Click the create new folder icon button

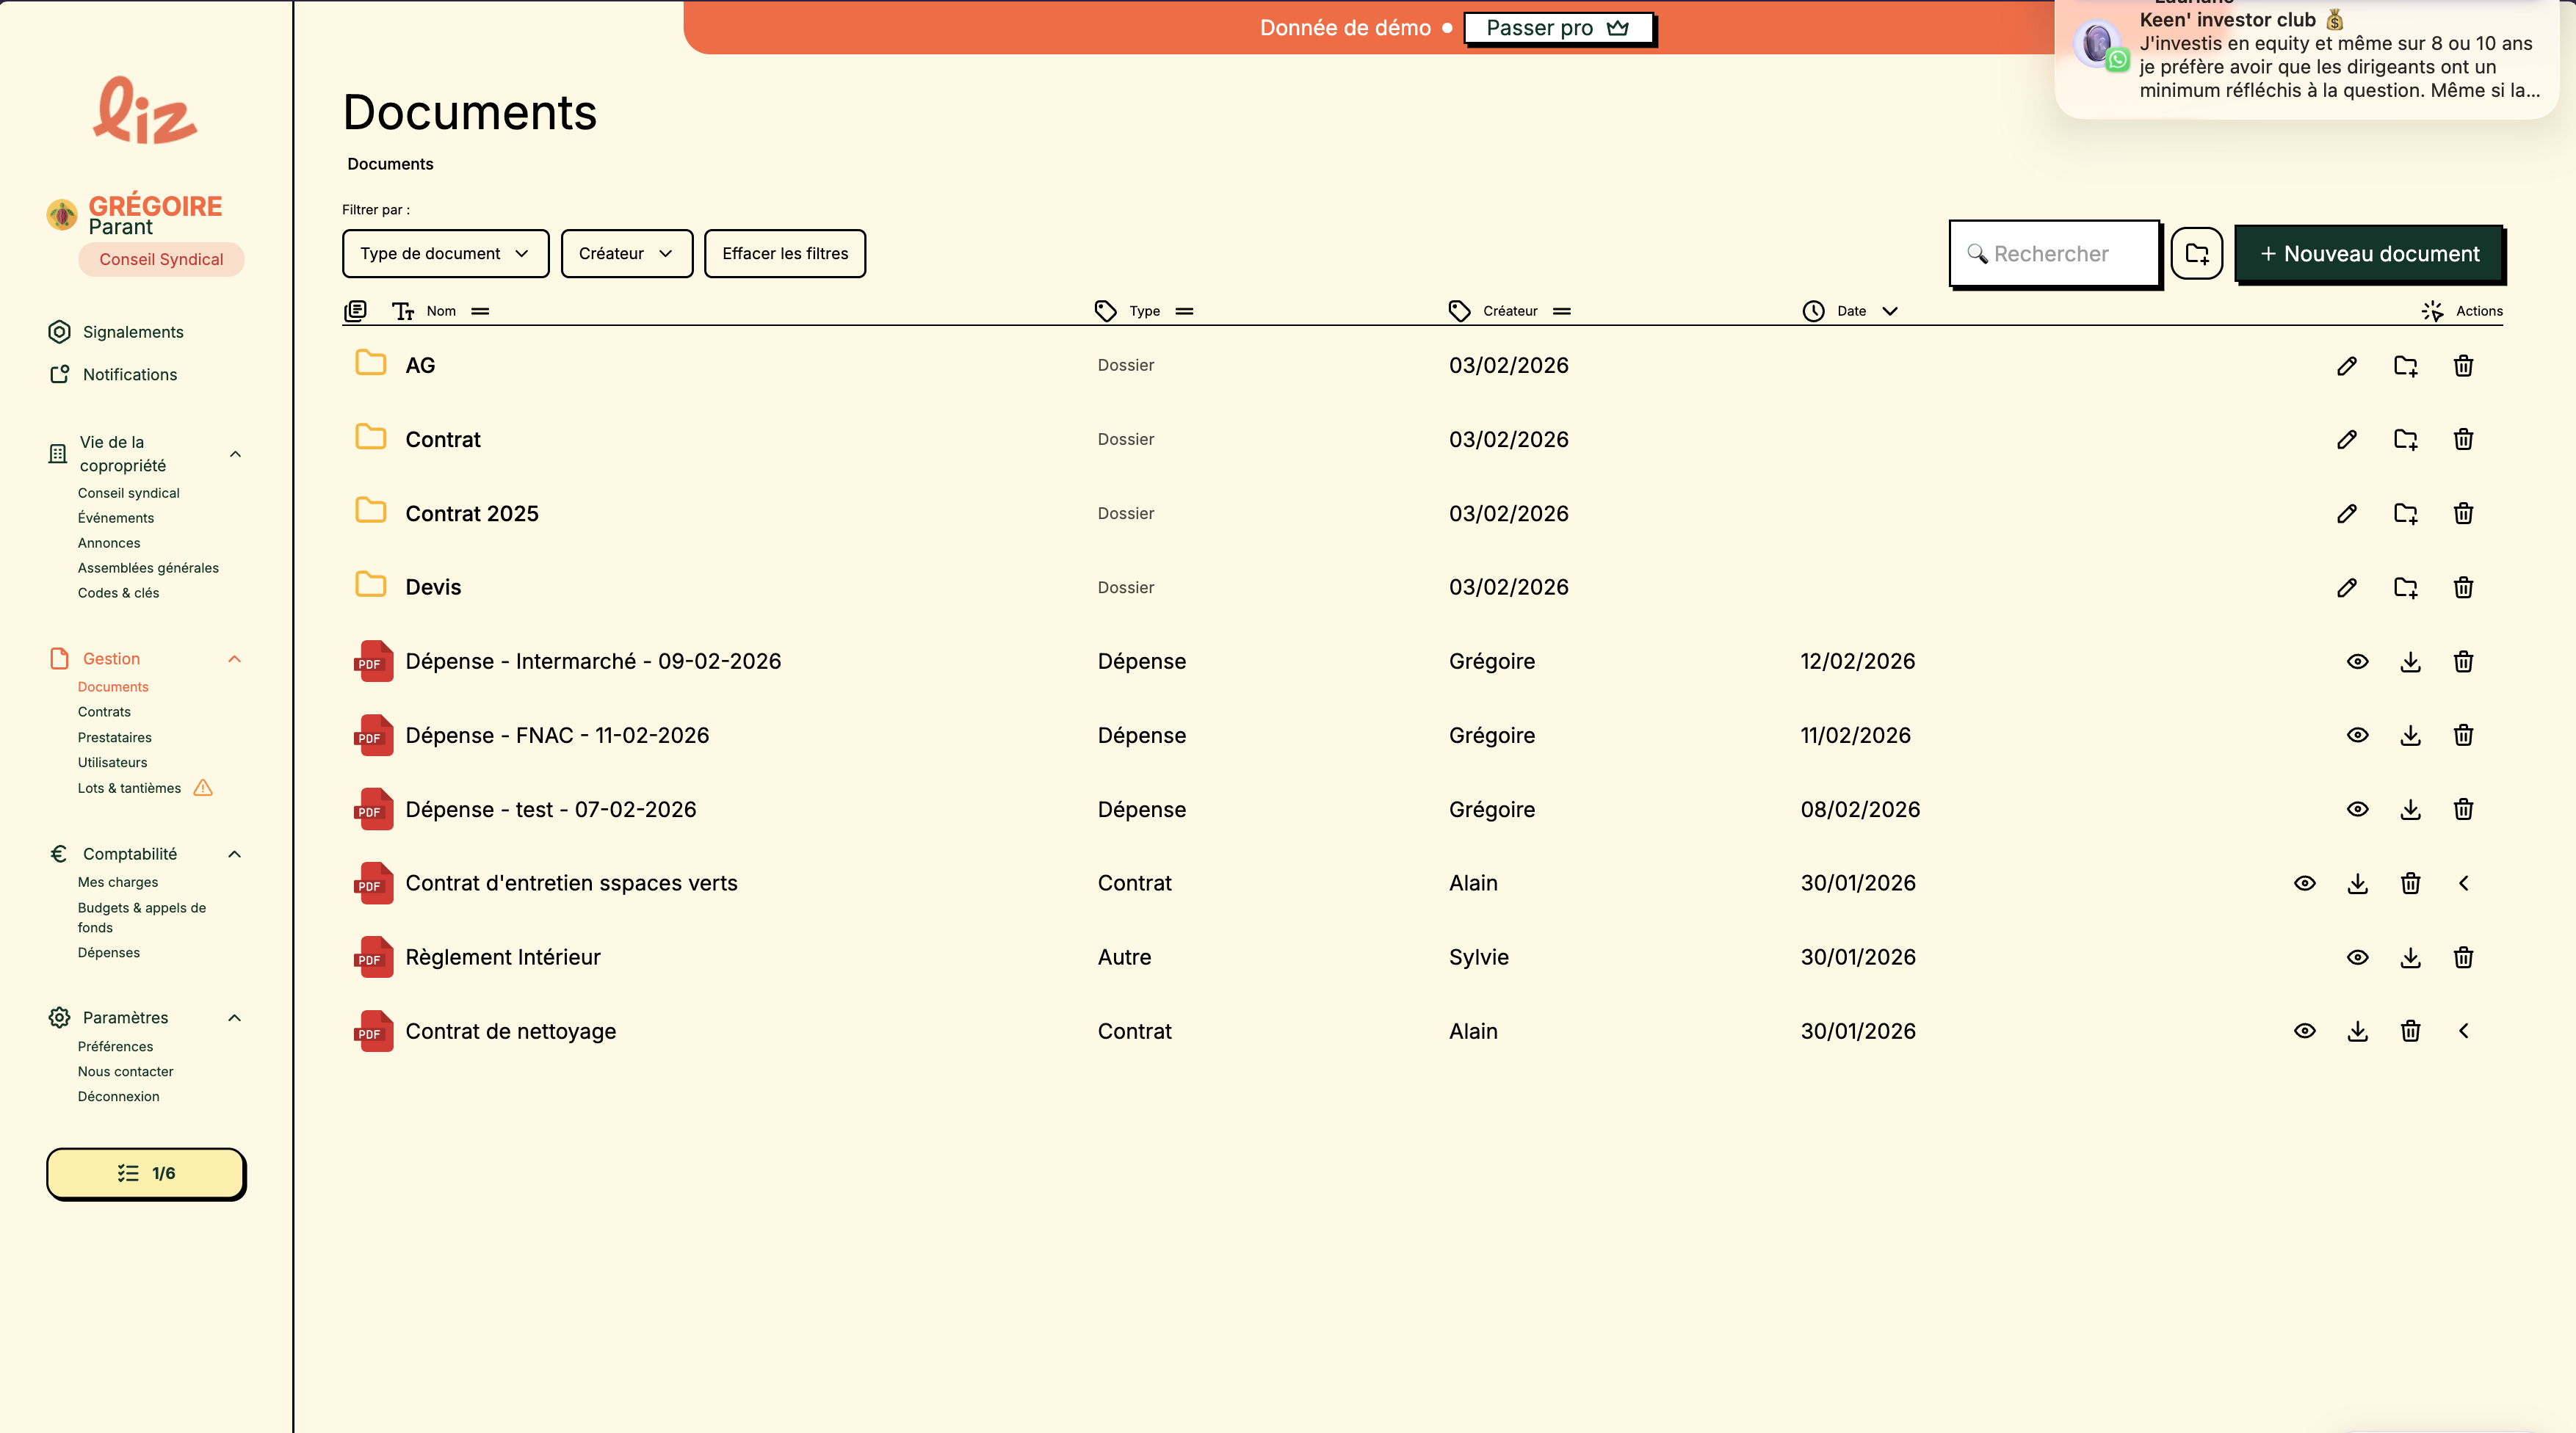[x=2196, y=254]
